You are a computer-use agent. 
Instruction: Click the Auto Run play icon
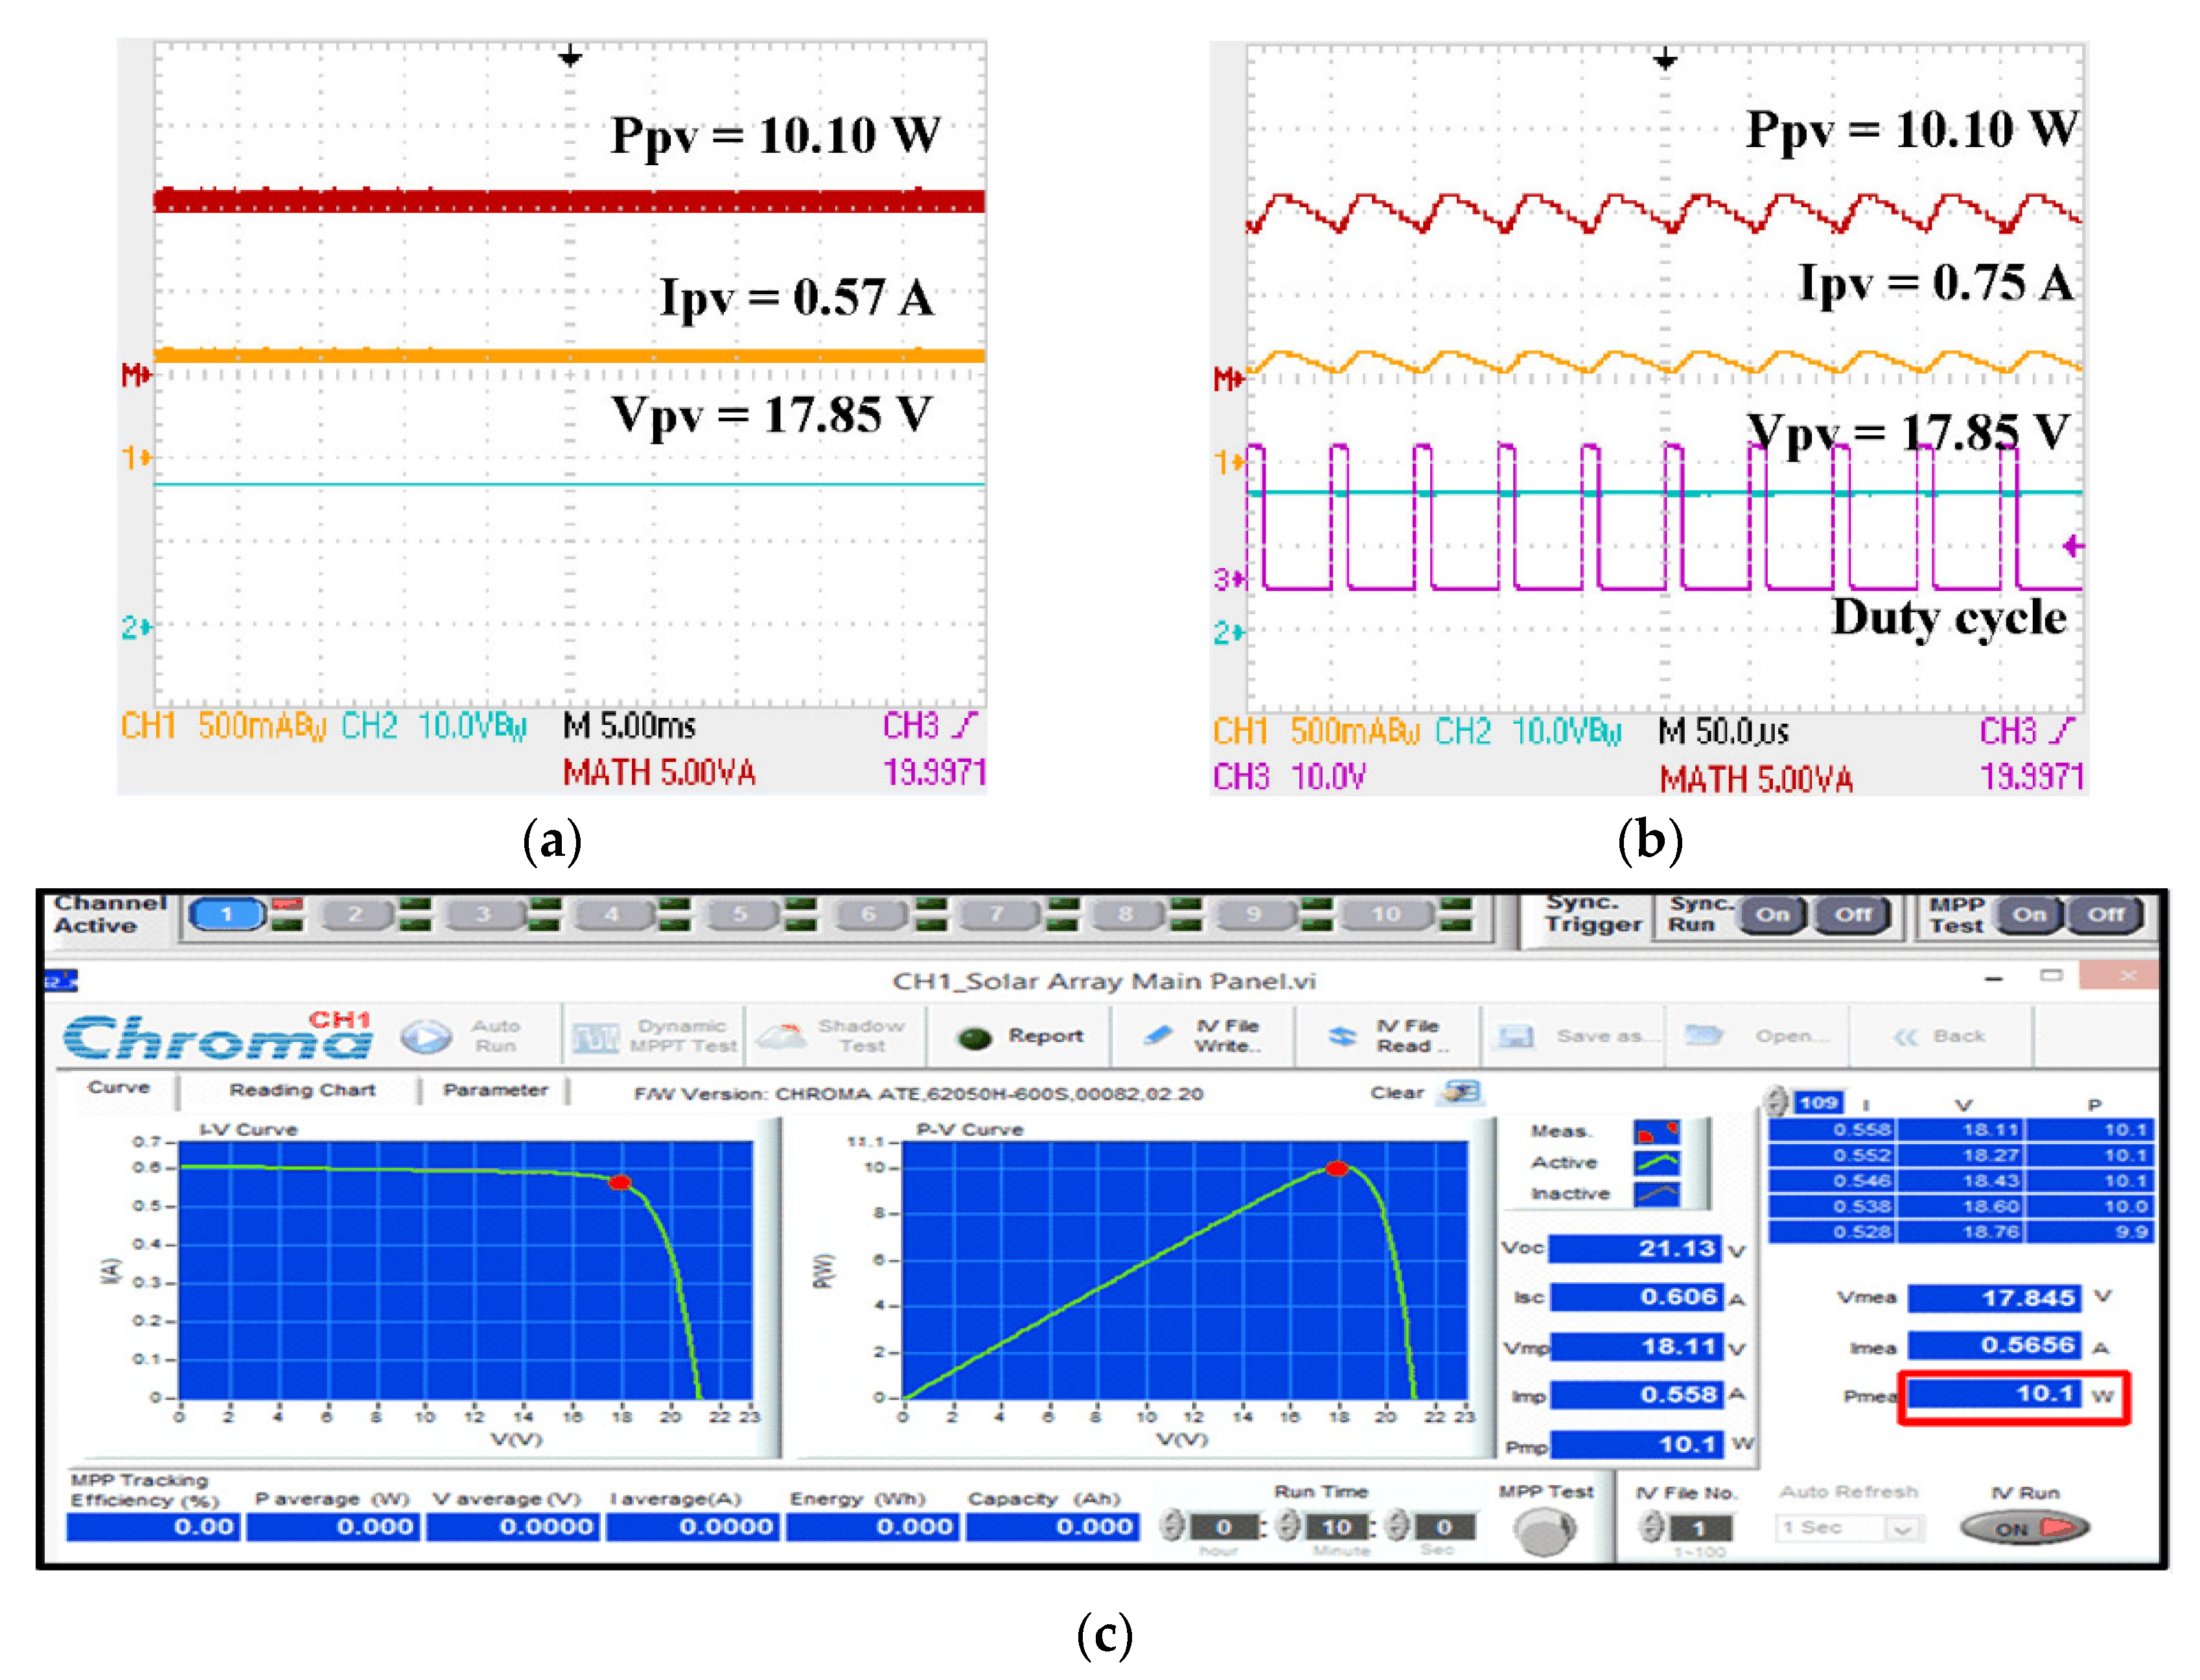tap(427, 1036)
